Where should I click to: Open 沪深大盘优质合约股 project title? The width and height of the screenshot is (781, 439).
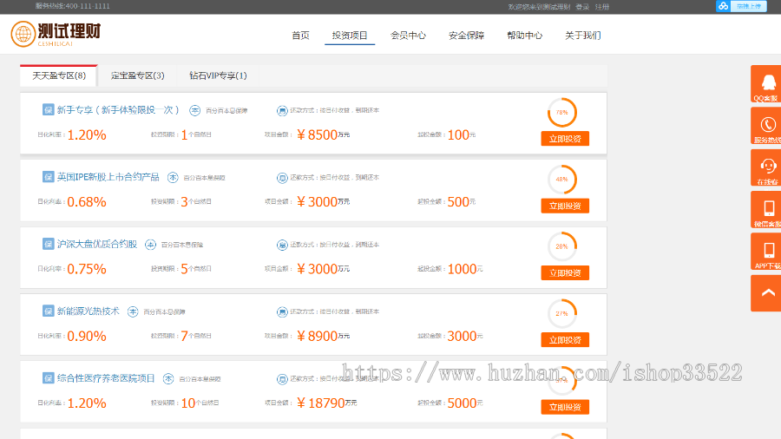pyautogui.click(x=96, y=245)
